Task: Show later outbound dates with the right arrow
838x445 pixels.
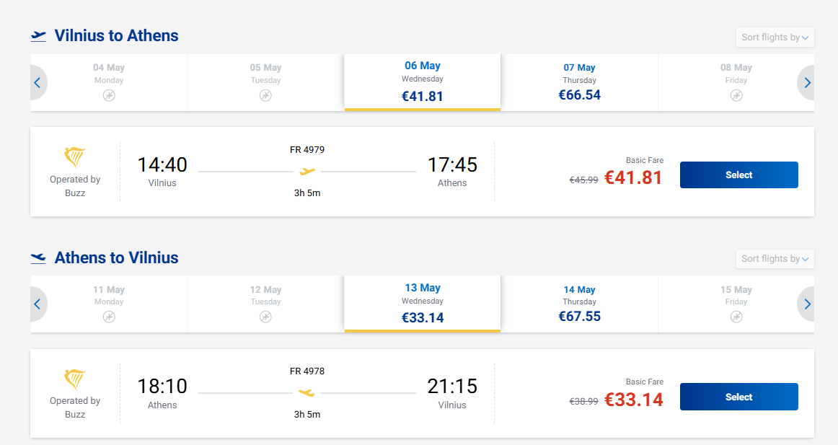Action: coord(807,83)
